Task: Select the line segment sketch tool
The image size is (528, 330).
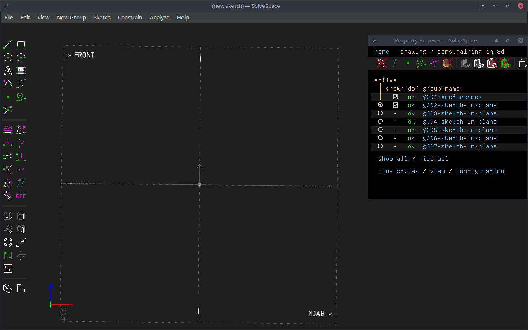Action: point(8,44)
